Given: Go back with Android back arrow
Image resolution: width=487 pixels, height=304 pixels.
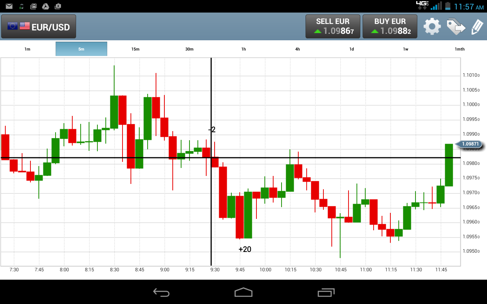Looking at the screenshot, I should [x=161, y=292].
